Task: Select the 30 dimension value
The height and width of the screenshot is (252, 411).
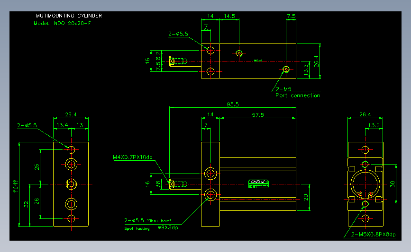Action: [x=392, y=184]
